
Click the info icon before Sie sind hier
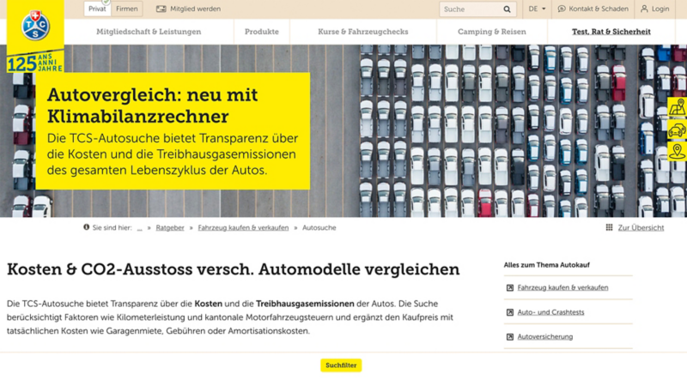coord(87,227)
